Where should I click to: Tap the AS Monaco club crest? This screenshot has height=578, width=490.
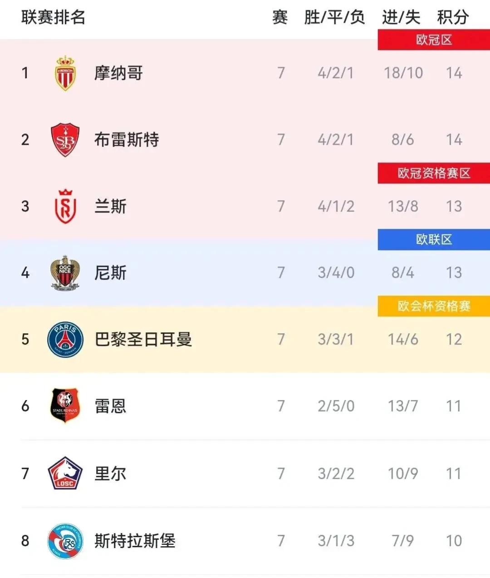[65, 73]
